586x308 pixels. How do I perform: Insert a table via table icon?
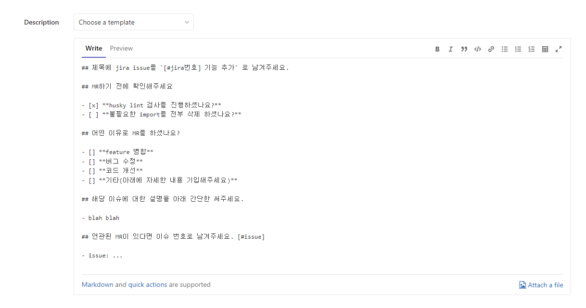[x=545, y=49]
